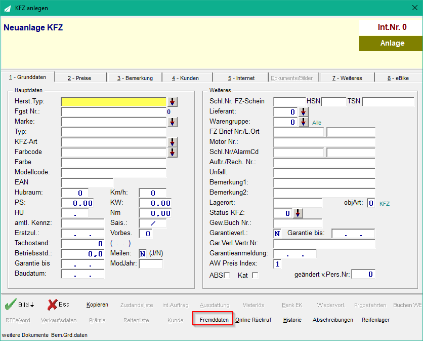Click the Hubraum input field
Image resolution: width=423 pixels, height=341 pixels.
75,193
